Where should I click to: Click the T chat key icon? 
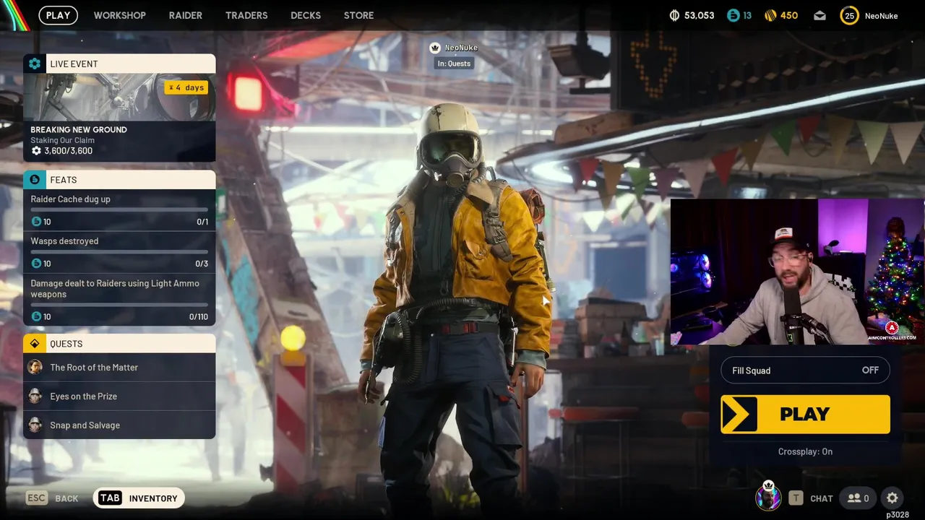[796, 498]
